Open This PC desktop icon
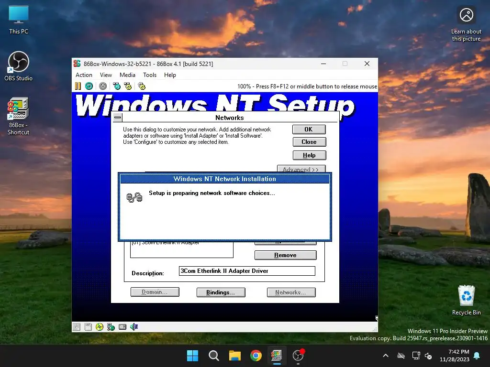Image resolution: width=490 pixels, height=367 pixels. [19, 20]
